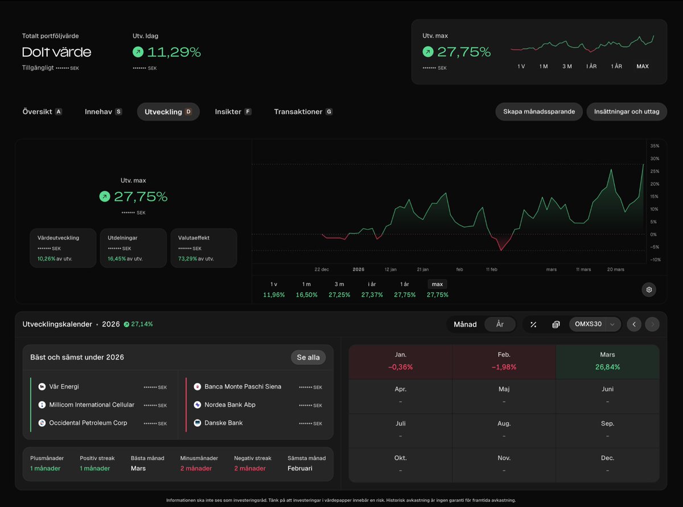The width and height of the screenshot is (683, 507).
Task: Switch calendar to Månad view
Action: tap(465, 324)
